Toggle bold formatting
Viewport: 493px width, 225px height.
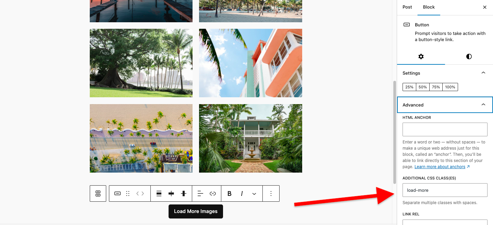[x=230, y=193]
